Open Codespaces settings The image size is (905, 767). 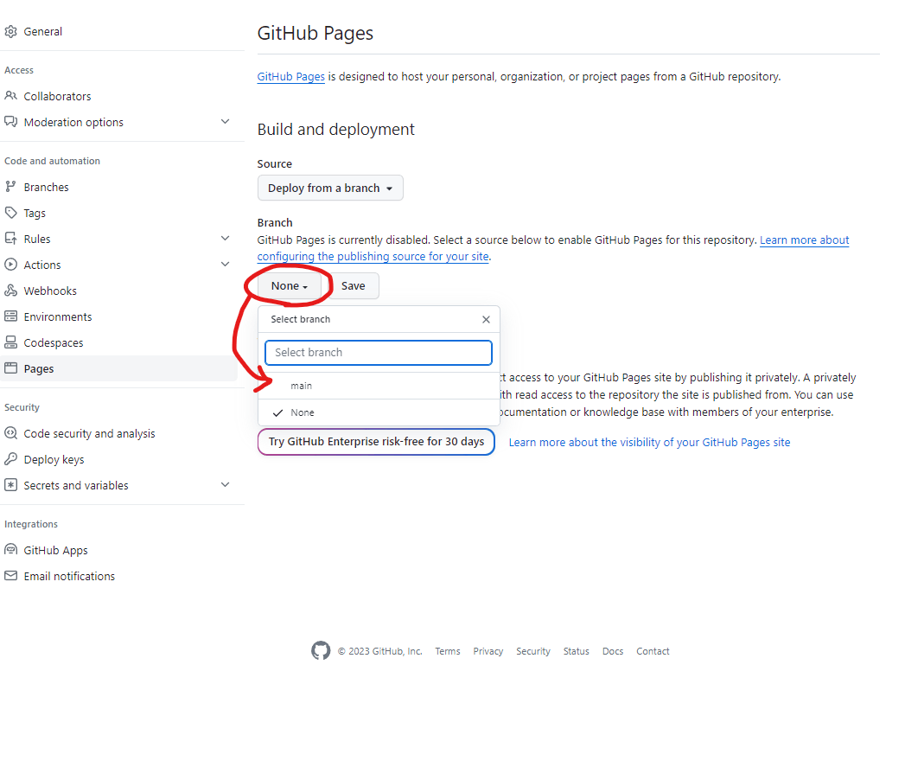(x=53, y=342)
